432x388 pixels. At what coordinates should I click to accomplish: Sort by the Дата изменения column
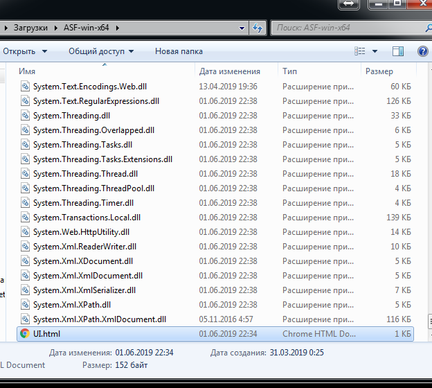pyautogui.click(x=230, y=71)
